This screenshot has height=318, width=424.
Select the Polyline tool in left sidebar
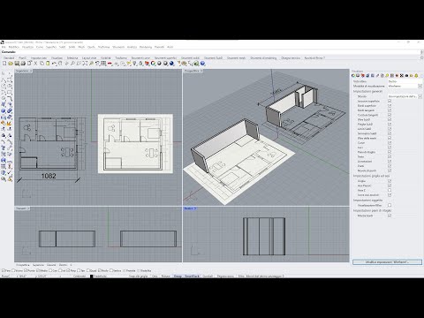(4, 79)
